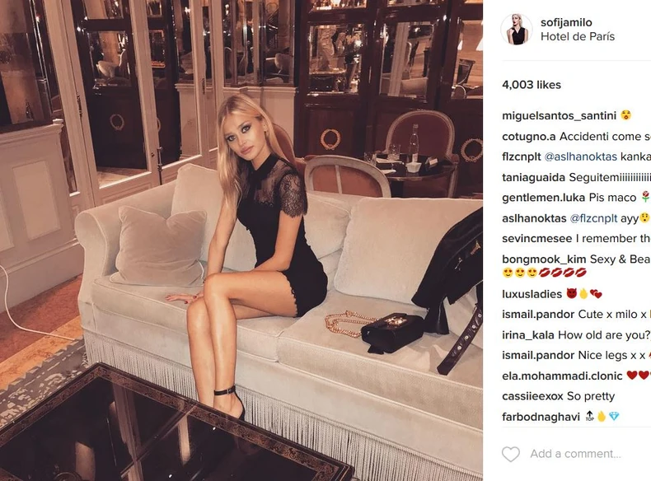This screenshot has height=481, width=651.
Task: Open cotugno.a's profile from comments
Action: tap(528, 137)
